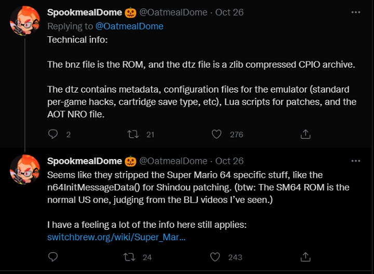Screen dimensions: 374x274
Task: Click the @OatmealDome handle on second tweet
Action: [173, 161]
